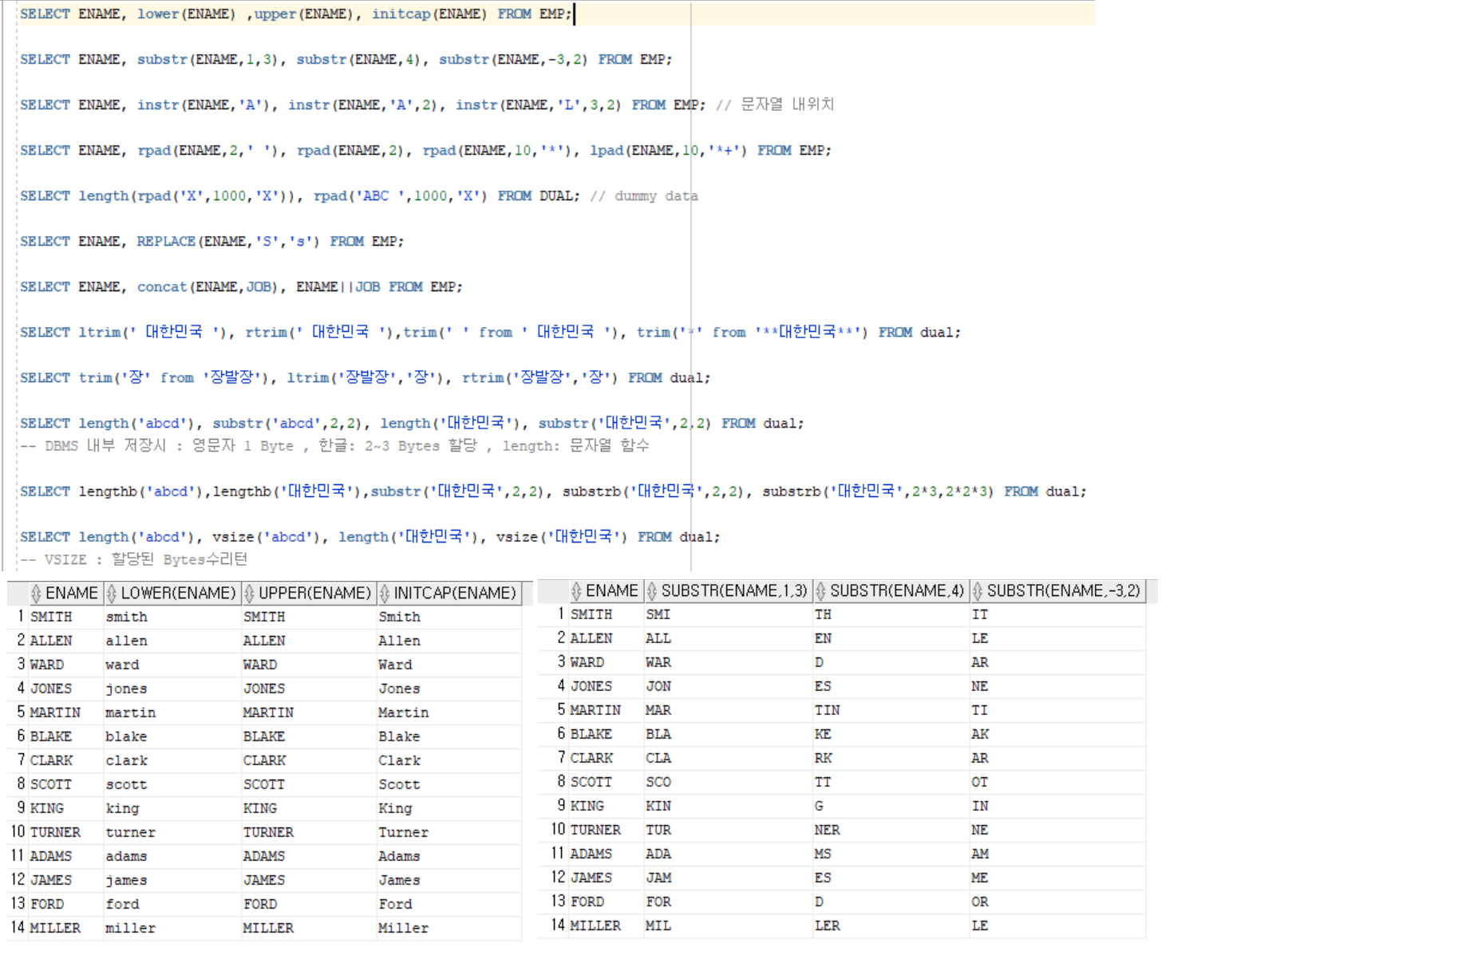
Task: Click sort icon of ENAME header beside LOWER(ENAME)
Action: [36, 594]
